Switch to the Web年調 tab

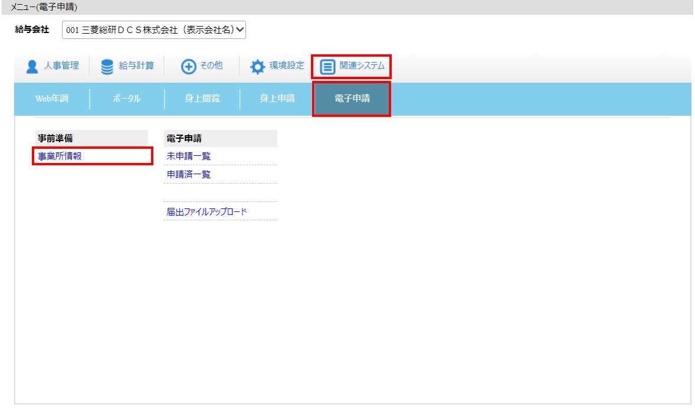(52, 99)
